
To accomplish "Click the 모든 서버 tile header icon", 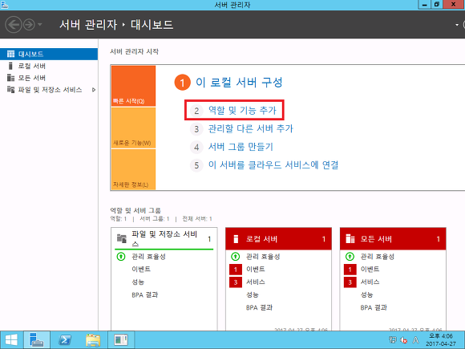I will click(x=350, y=239).
